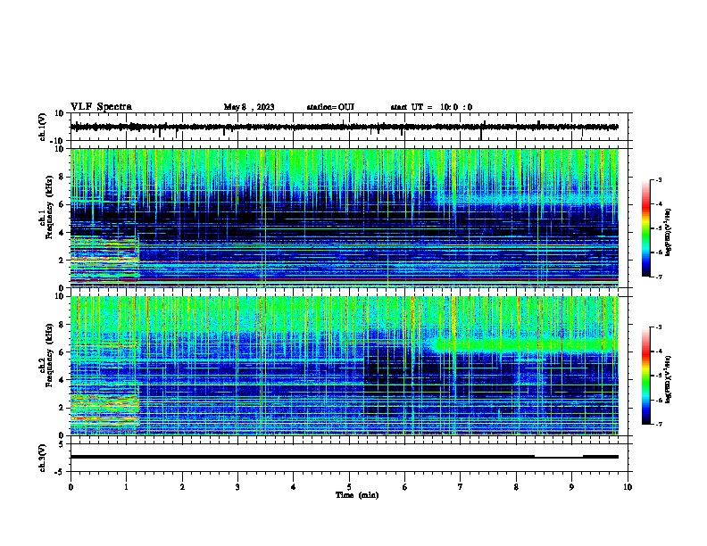Click the ch.1 colorbar log(PSD) label
707x546 pixels.
click(669, 232)
